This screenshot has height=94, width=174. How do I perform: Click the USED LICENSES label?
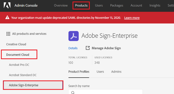click(x=103, y=58)
